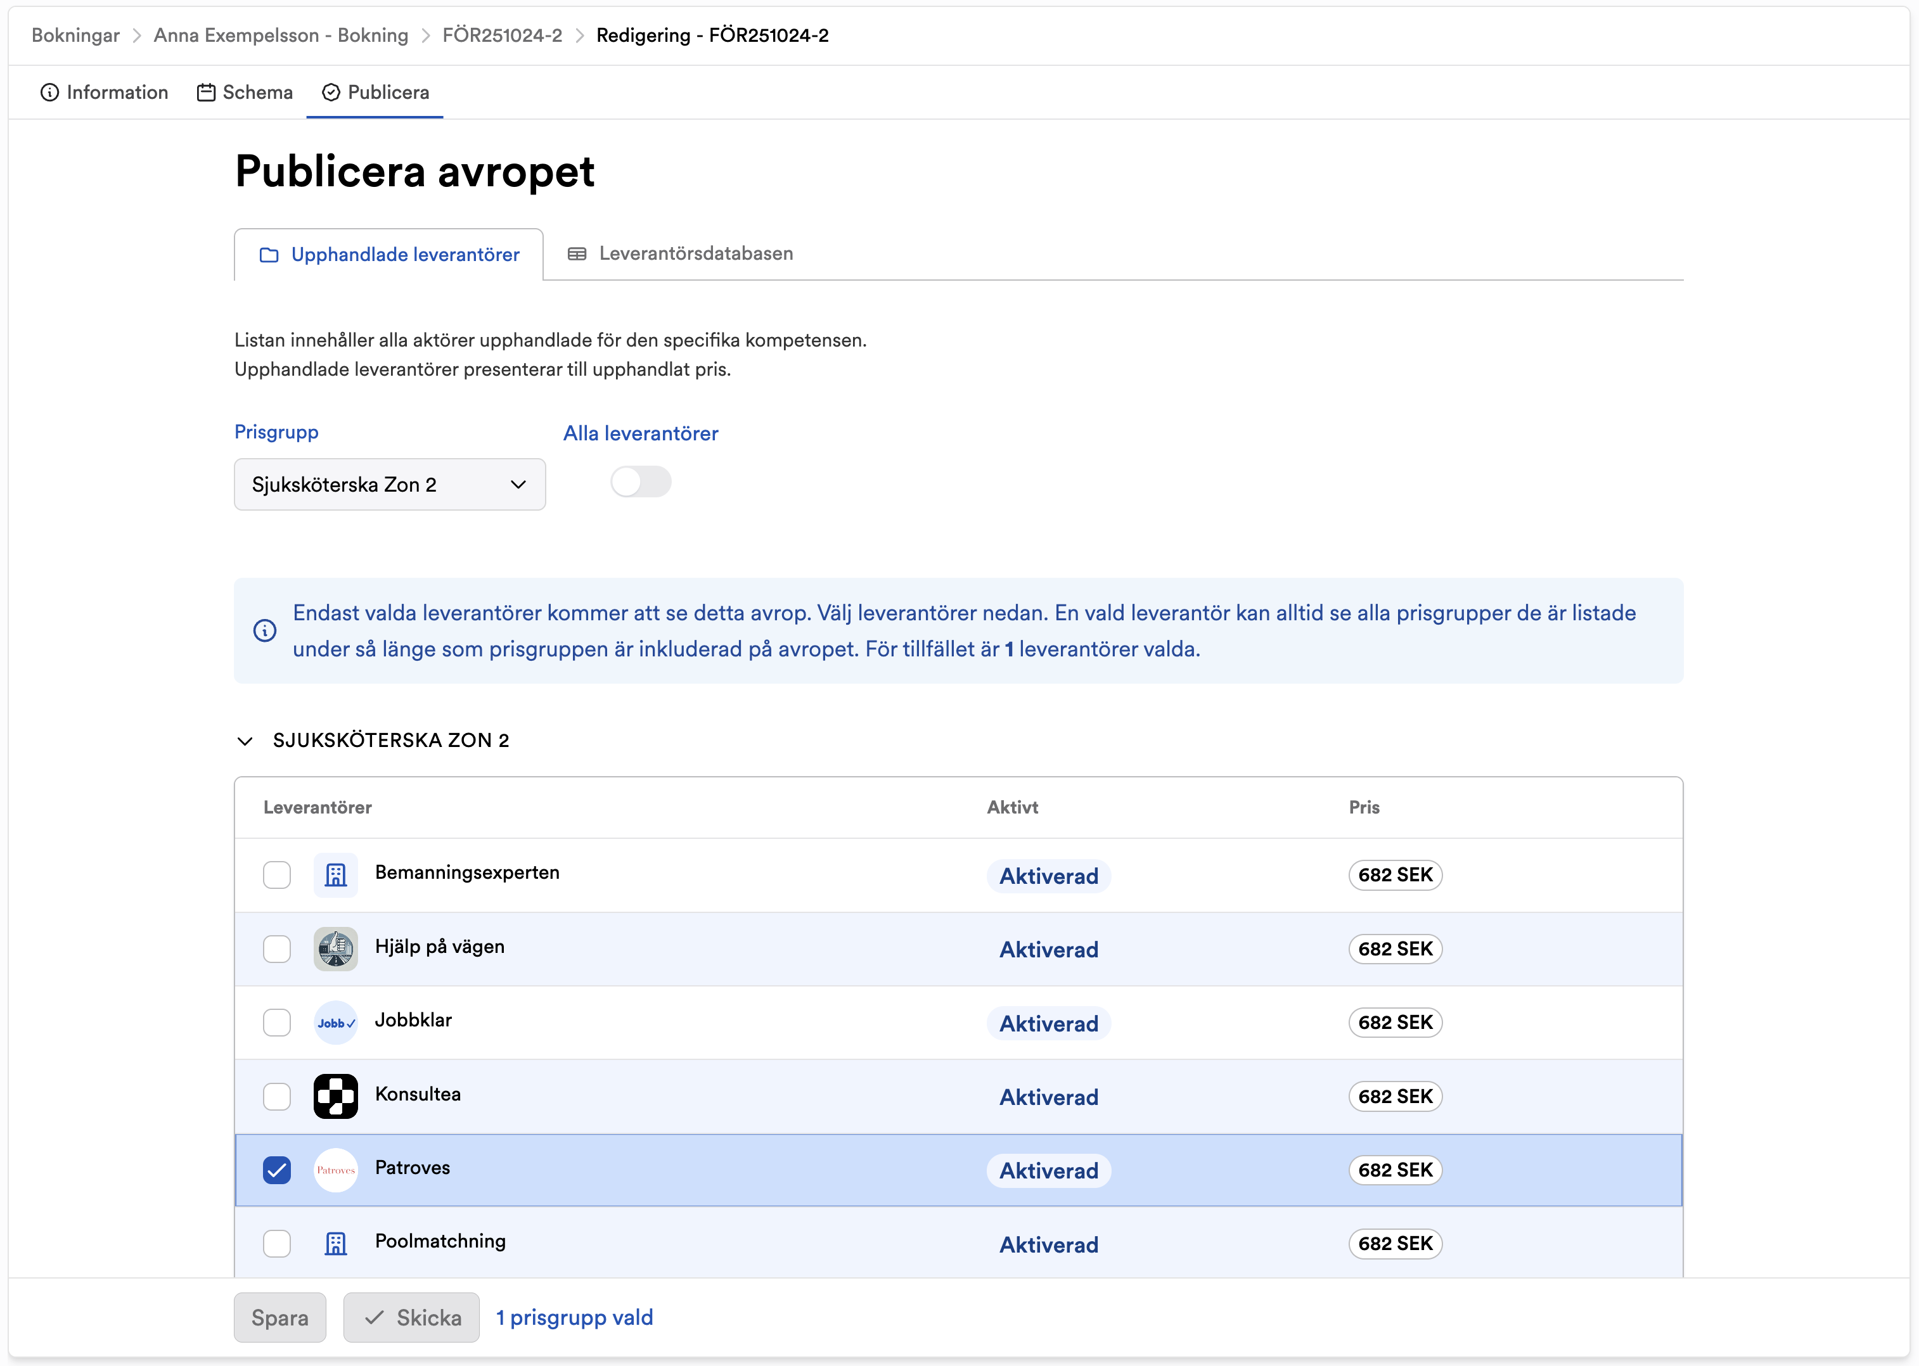
Task: Click the Jobbklar supplier name
Action: click(x=413, y=1020)
